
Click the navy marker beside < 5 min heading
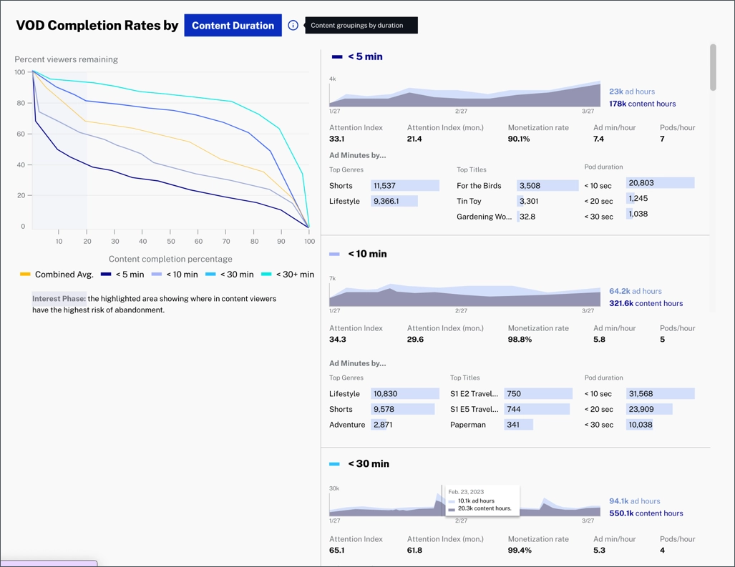click(x=336, y=57)
